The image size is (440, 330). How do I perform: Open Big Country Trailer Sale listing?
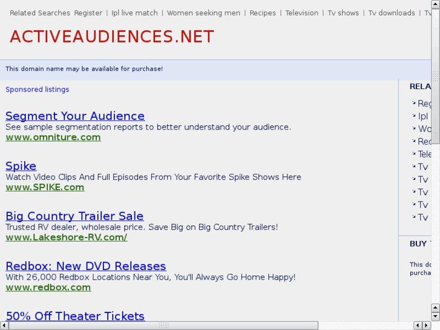74,216
